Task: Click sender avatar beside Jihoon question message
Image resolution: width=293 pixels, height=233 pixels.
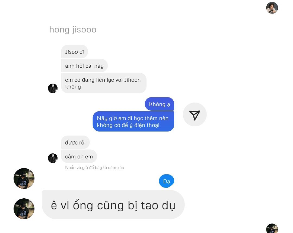Action: click(x=53, y=88)
